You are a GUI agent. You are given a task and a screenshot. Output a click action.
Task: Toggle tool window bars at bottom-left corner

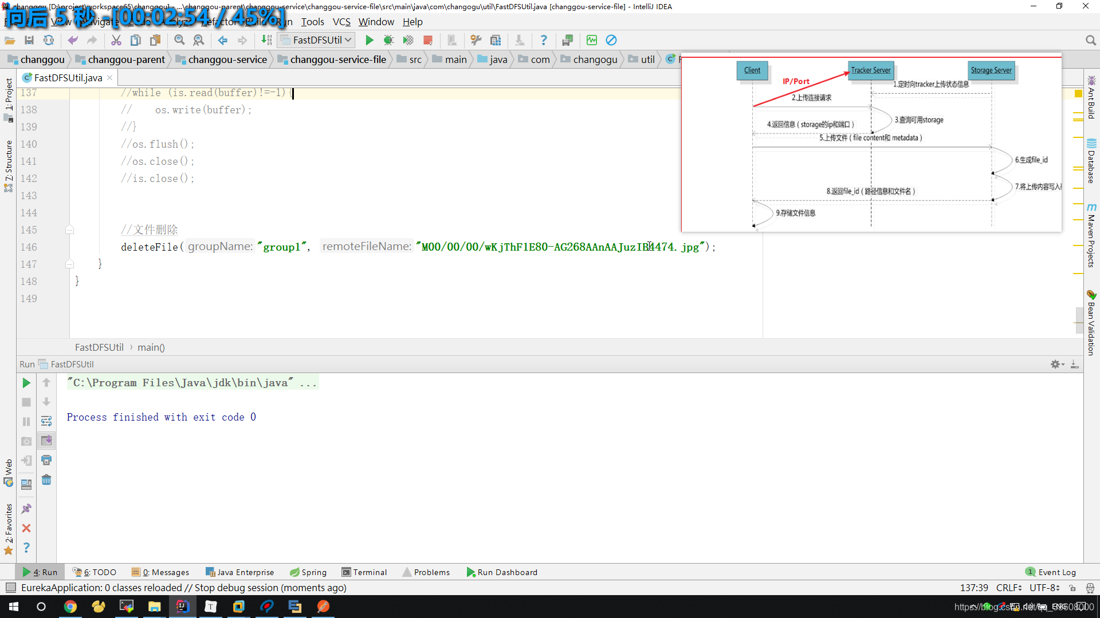(10, 588)
